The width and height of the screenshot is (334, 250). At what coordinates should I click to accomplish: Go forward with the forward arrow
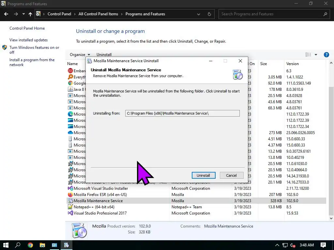tap(16, 14)
